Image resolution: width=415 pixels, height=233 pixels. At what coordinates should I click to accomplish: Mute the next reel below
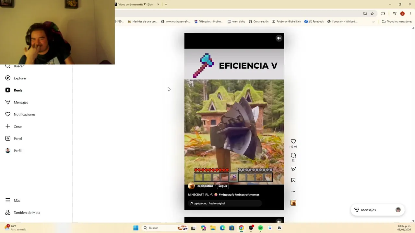tap(279, 221)
